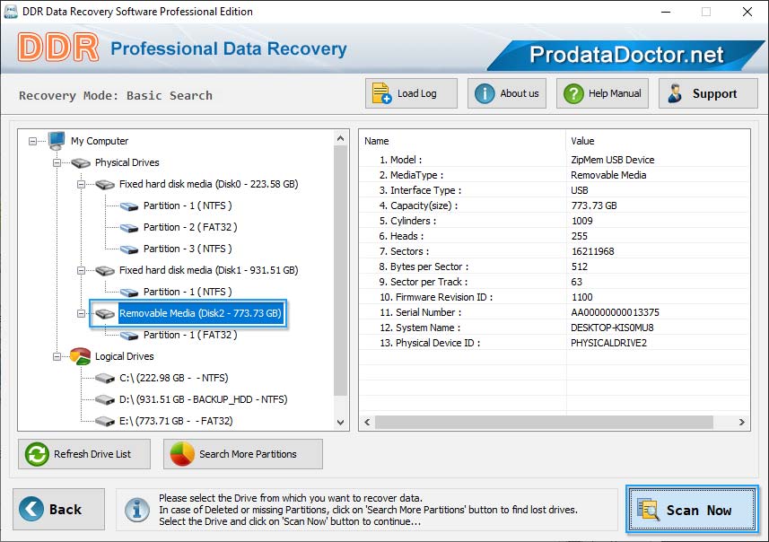
Task: Start scanning with Scan Now
Action: [693, 509]
